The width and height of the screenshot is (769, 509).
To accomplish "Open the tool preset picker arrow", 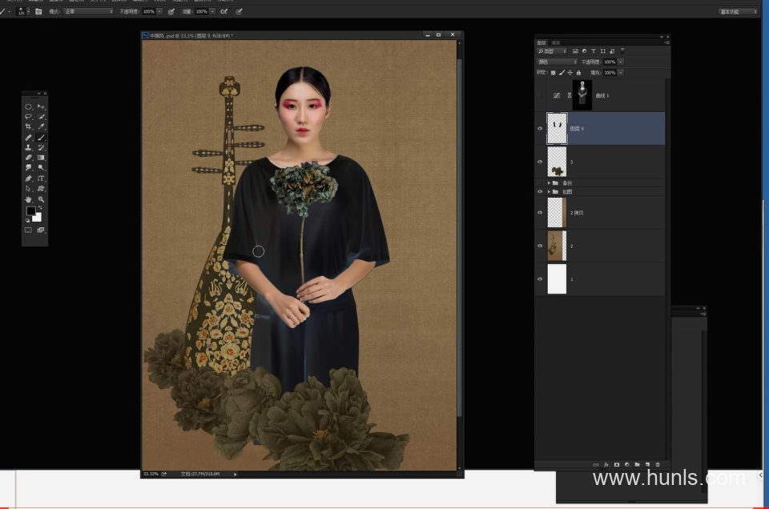I will tap(10, 11).
